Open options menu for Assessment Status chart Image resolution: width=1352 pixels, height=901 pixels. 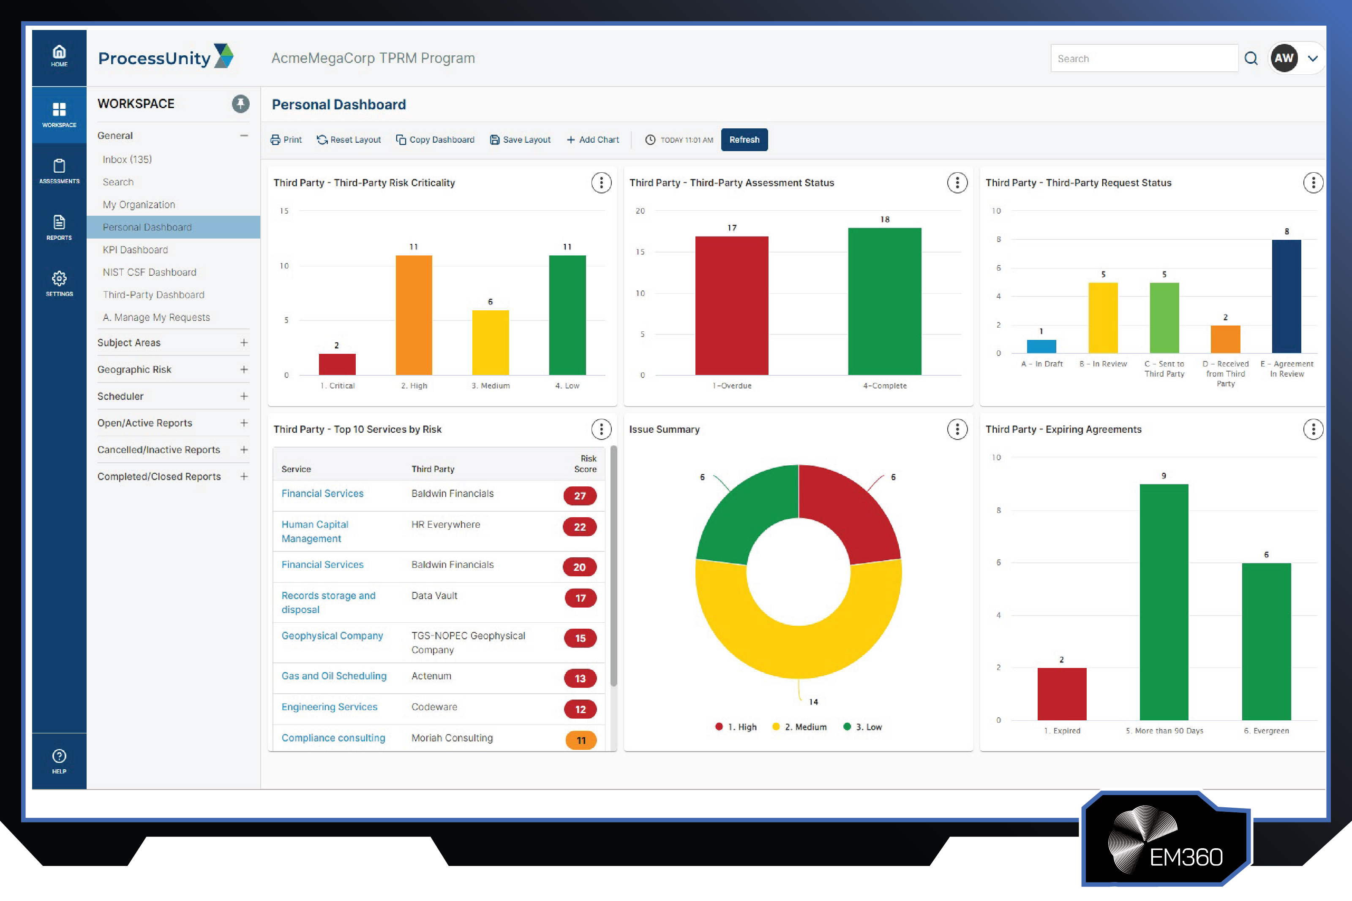coord(957,183)
